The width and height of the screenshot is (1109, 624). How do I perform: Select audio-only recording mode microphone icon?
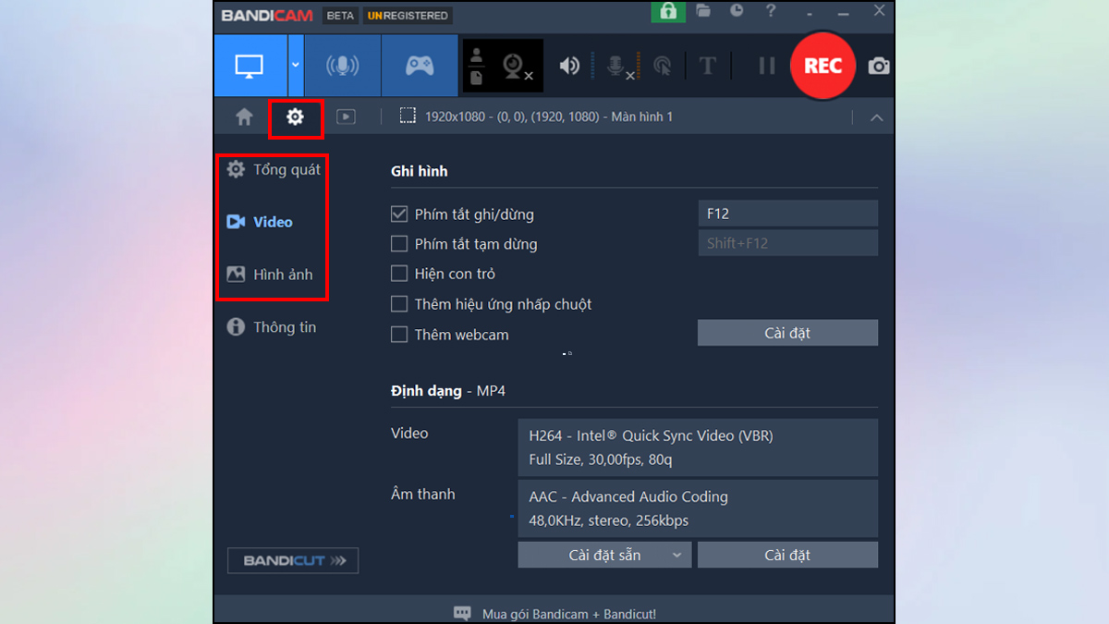(342, 66)
